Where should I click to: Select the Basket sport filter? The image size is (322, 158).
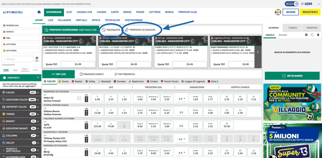[77, 81]
